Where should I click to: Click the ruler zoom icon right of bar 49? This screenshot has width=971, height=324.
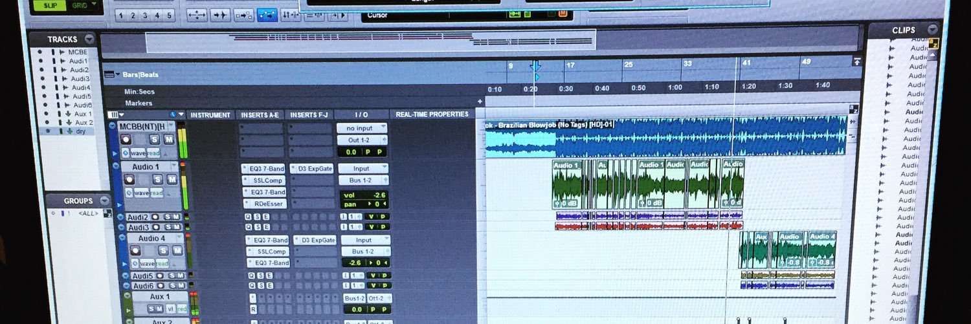(857, 61)
